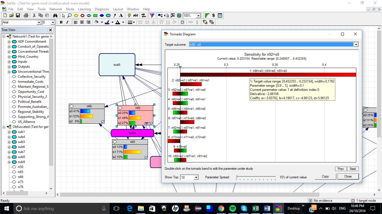This screenshot has width=382, height=214.
Task: Click the Copy button in Tornado Diagram
Action: 325,176
